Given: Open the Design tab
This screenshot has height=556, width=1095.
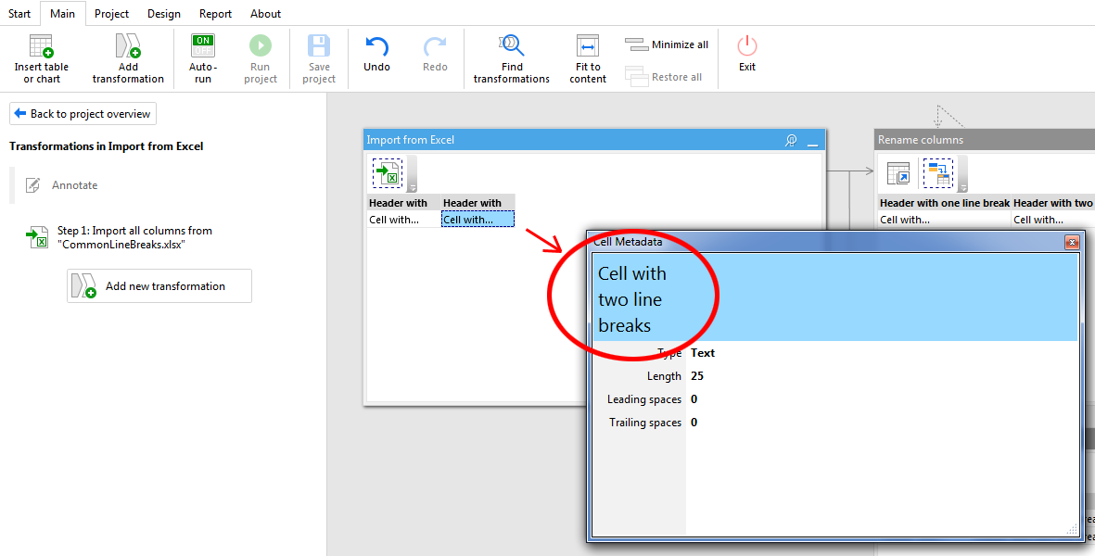Looking at the screenshot, I should click(164, 13).
